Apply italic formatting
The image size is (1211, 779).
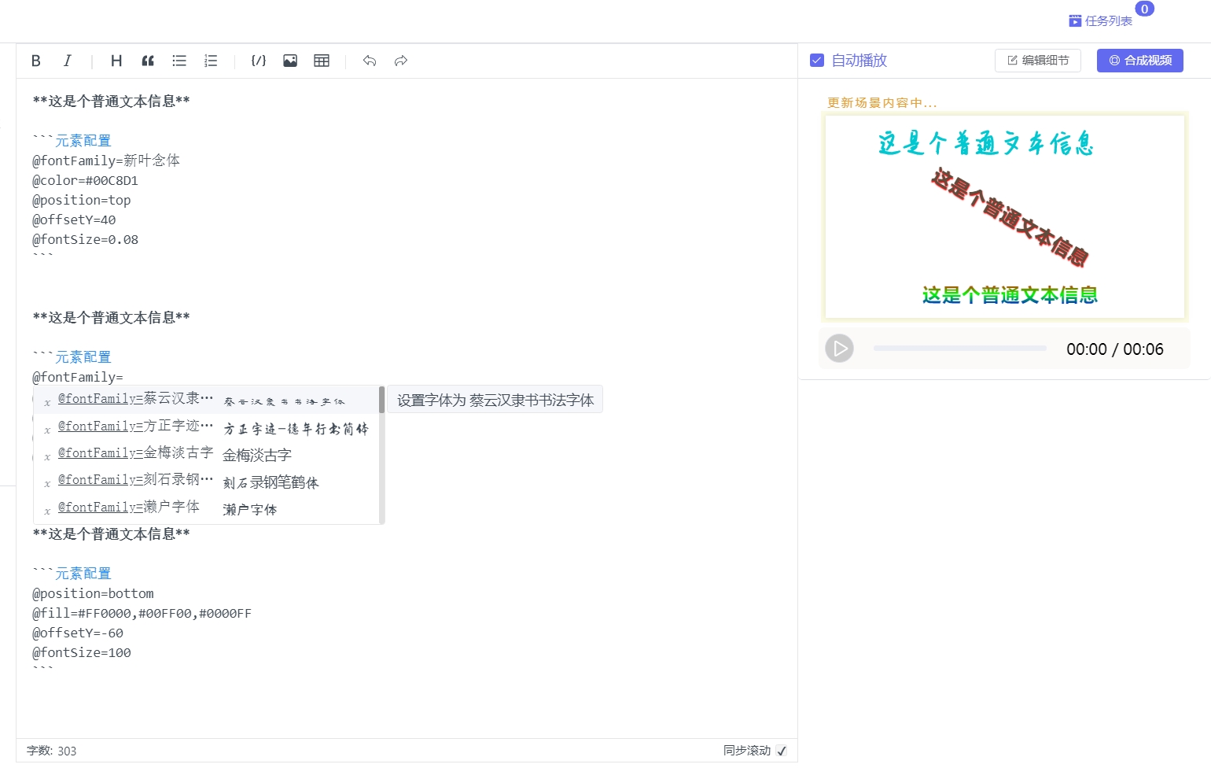tap(68, 61)
